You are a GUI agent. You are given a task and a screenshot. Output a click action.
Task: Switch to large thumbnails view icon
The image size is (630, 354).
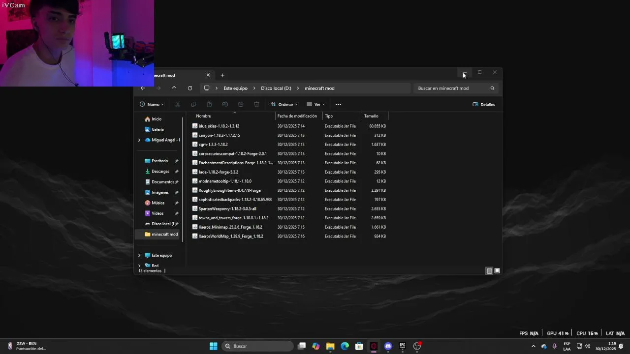coord(497,271)
